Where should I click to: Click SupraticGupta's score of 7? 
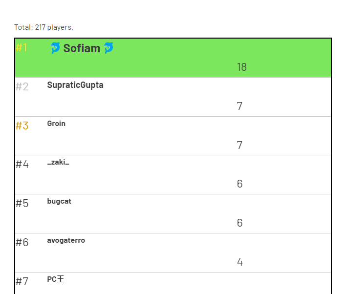coord(239,106)
